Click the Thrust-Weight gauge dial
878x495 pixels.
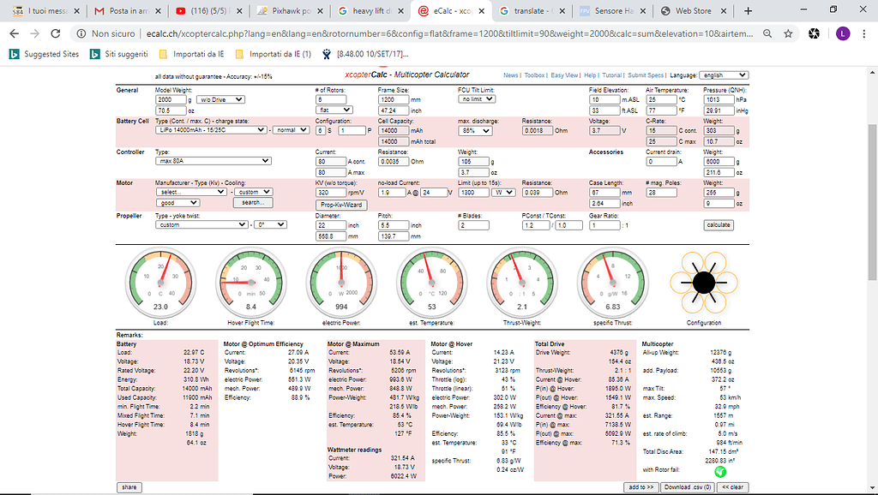[520, 282]
